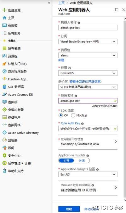
Task: Open the S1 定价层 pricing dropdown
Action: coord(88,87)
